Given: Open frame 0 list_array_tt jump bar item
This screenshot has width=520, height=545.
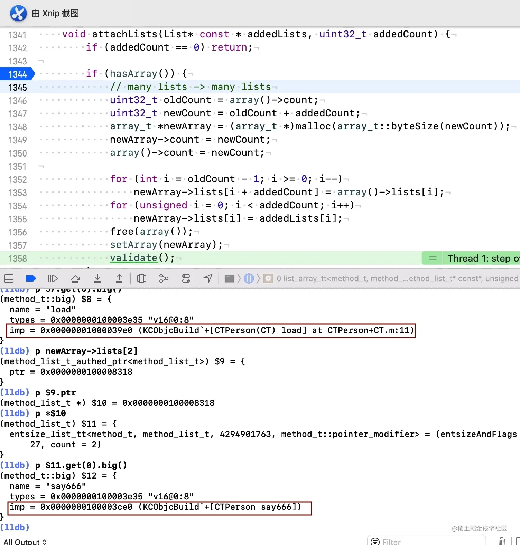Looking at the screenshot, I should pyautogui.click(x=398, y=278).
